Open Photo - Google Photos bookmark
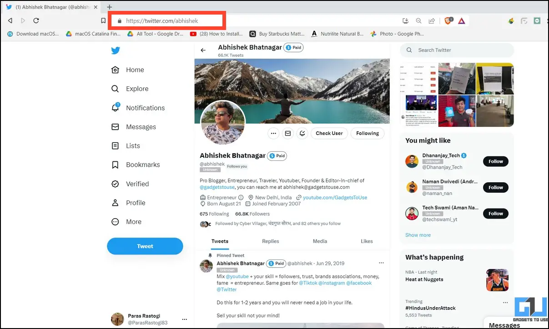The width and height of the screenshot is (549, 329). pyautogui.click(x=397, y=34)
